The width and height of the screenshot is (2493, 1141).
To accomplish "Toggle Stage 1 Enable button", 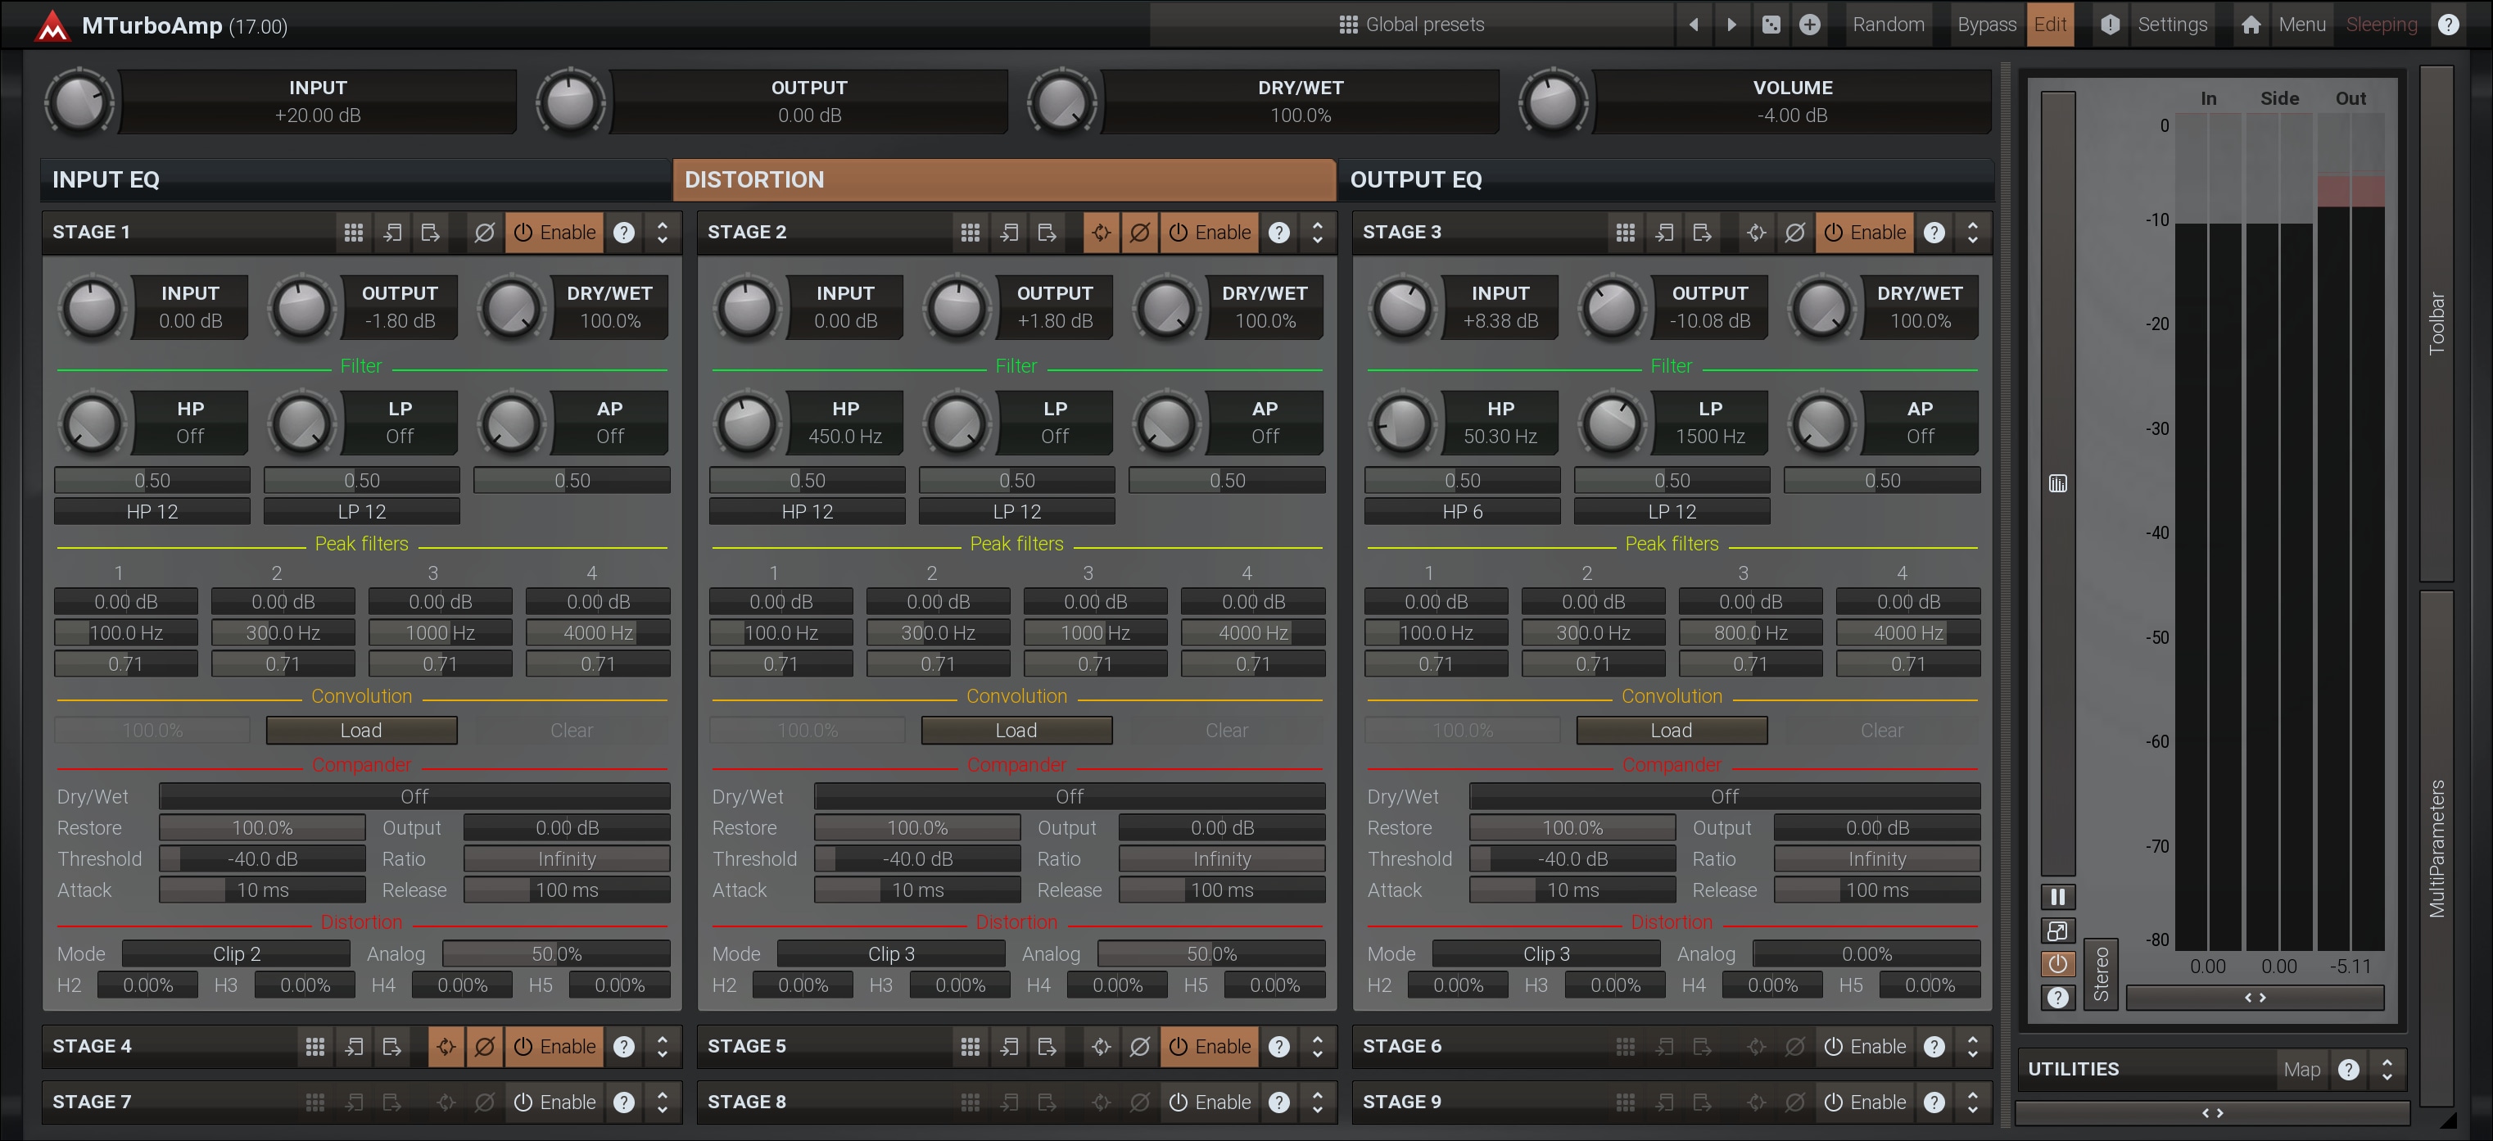I will coord(554,233).
